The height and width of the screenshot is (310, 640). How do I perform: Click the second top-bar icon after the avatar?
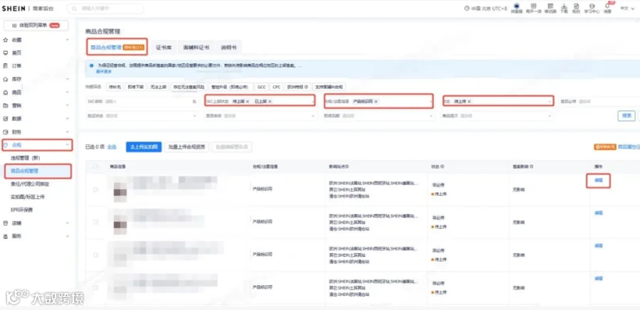click(533, 6)
